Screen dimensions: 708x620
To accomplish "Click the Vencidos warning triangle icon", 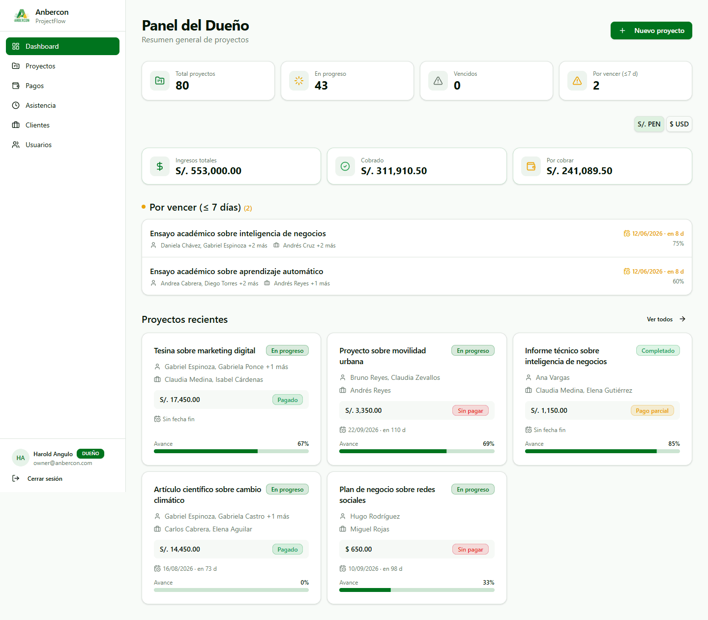I will pyautogui.click(x=438, y=81).
